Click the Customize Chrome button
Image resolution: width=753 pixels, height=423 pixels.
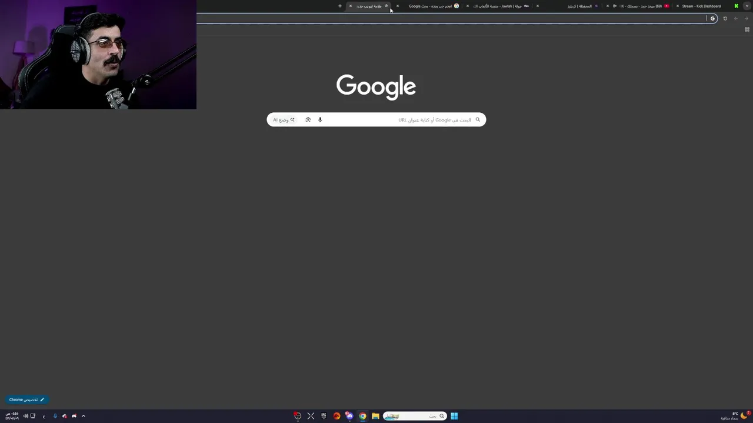coord(26,399)
